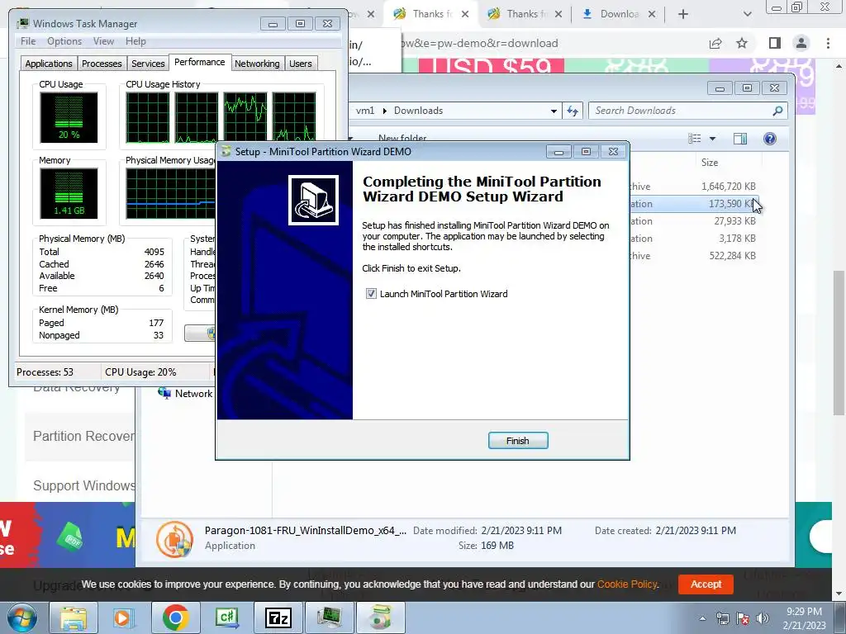Image resolution: width=846 pixels, height=634 pixels.
Task: Open the Cookie Policy link
Action: 628,584
